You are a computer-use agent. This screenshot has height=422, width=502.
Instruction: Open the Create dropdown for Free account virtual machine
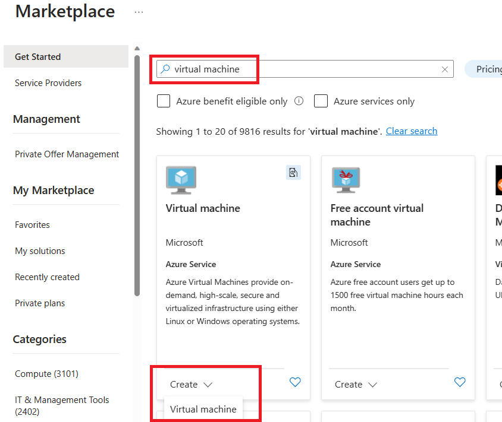356,384
